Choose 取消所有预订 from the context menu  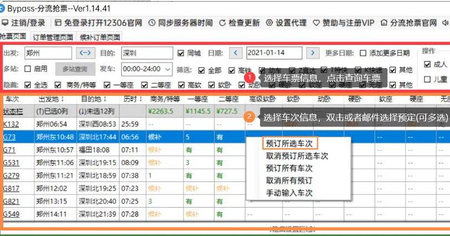[289, 181]
